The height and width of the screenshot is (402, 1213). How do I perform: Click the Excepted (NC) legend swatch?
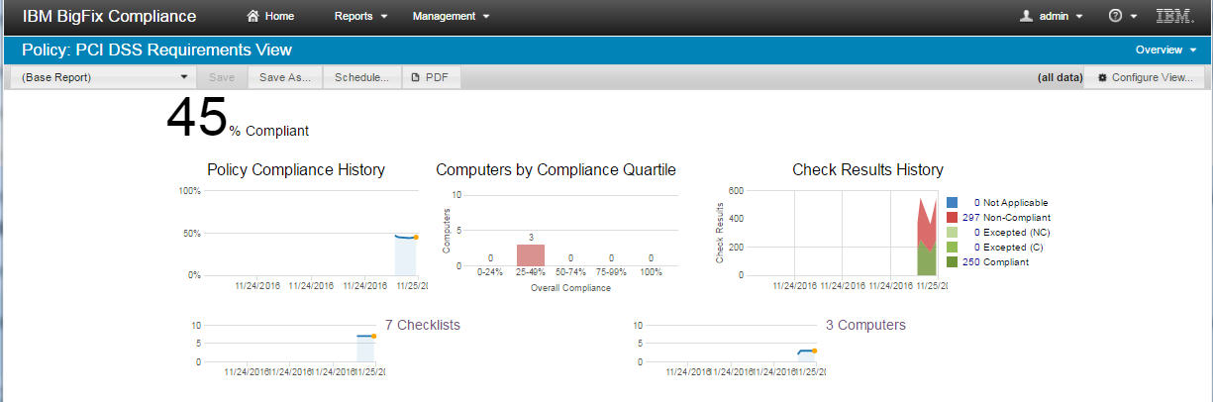click(x=952, y=232)
